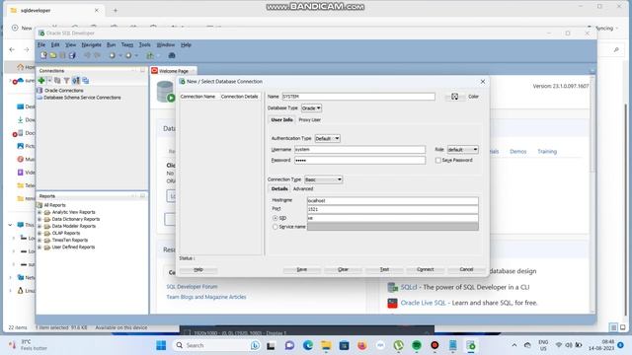Click the Clear button

click(343, 269)
